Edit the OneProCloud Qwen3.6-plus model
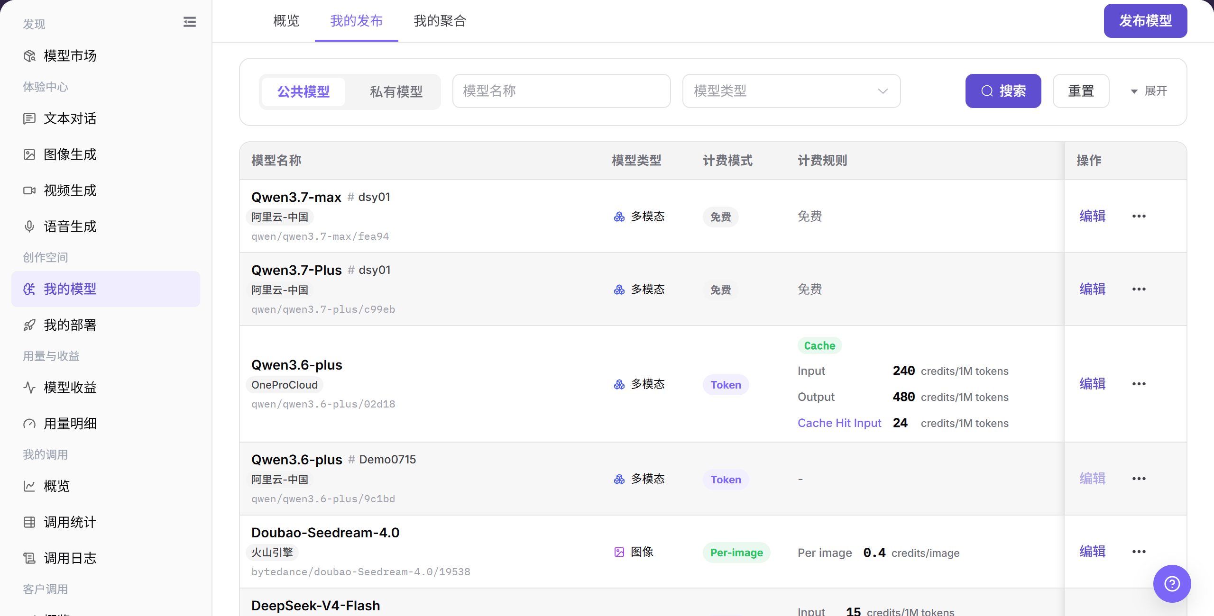1214x616 pixels. point(1093,384)
